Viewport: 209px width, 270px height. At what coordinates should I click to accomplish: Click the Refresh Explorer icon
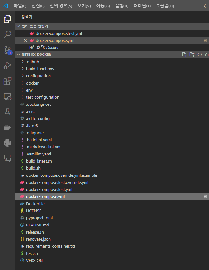click(199, 55)
